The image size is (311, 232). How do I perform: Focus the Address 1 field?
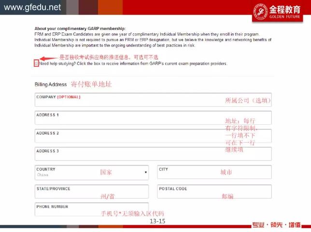pyautogui.click(x=153, y=118)
